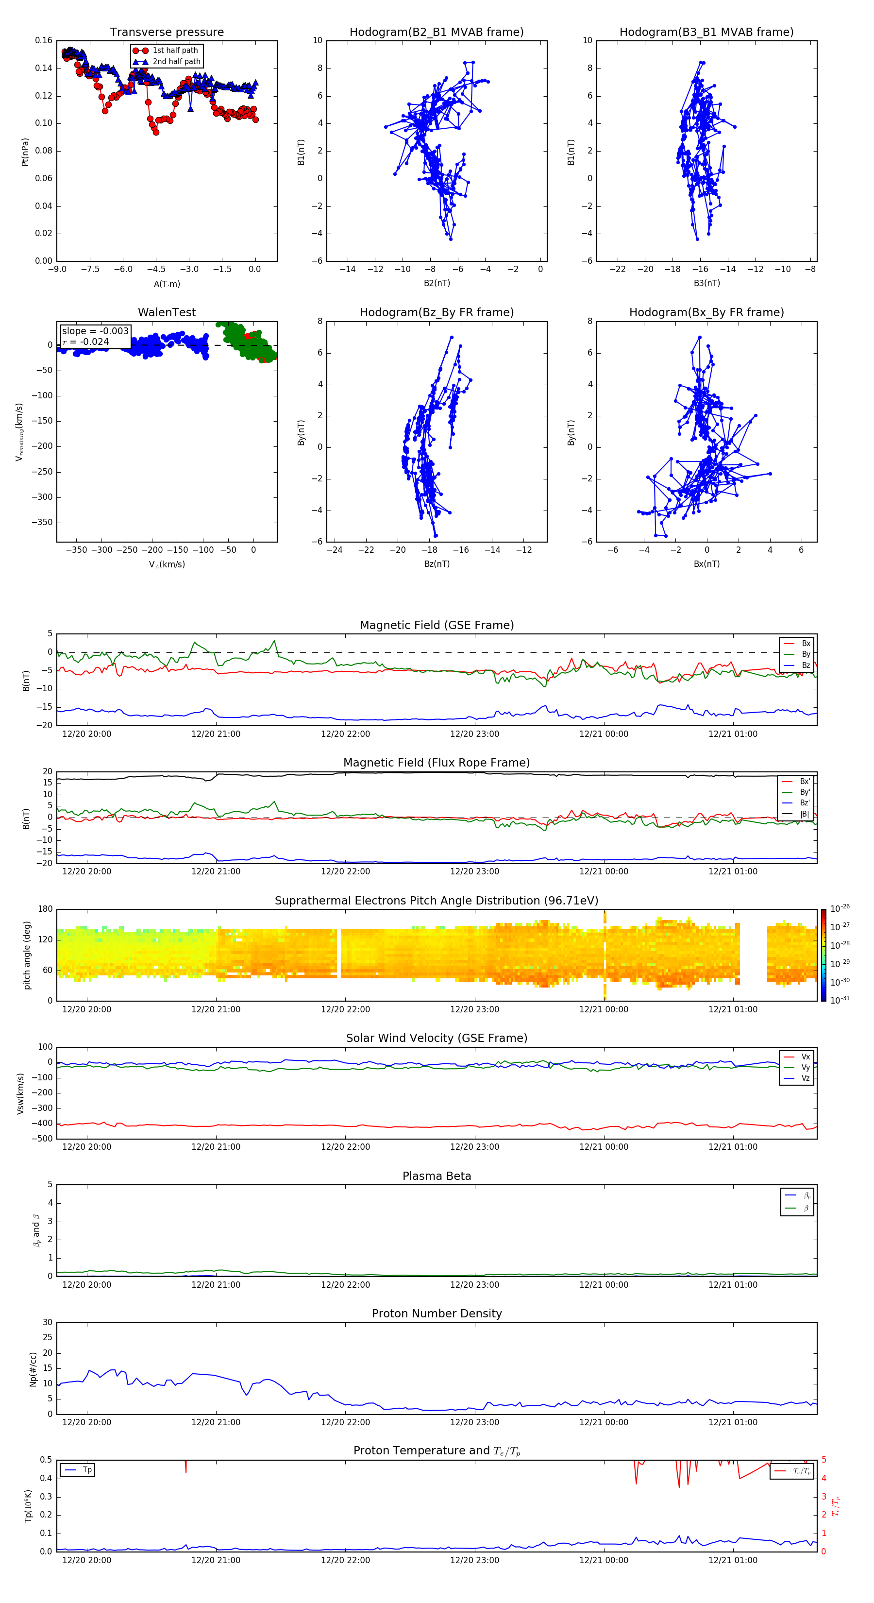874x1603 pixels.
Task: Click the 'Proton Temperature and Te/Tp' title
Action: coord(437,1451)
